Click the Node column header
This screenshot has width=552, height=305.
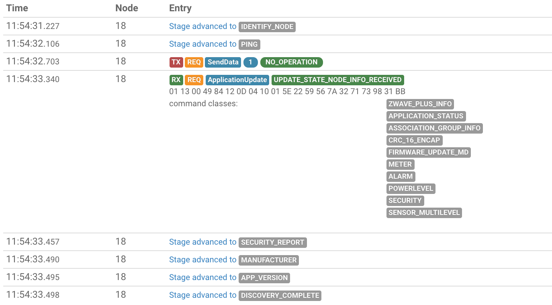[127, 8]
